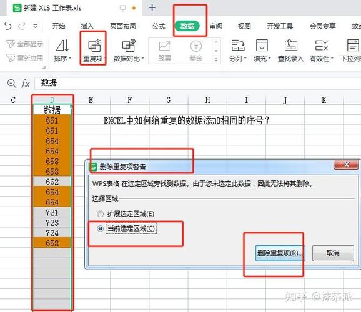This screenshot has width=361, height=312.
Task: Switch to the 页面布局 tab
Action: pyautogui.click(x=123, y=26)
